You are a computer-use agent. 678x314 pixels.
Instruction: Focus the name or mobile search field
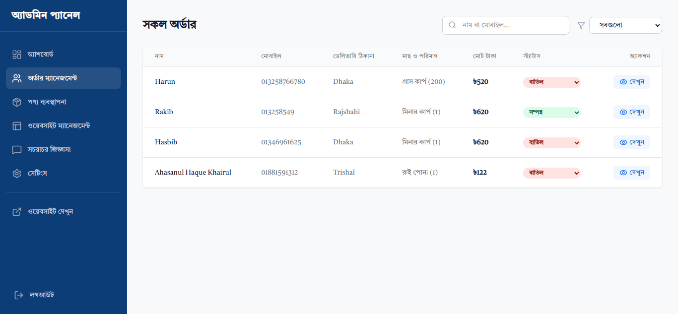(x=511, y=25)
